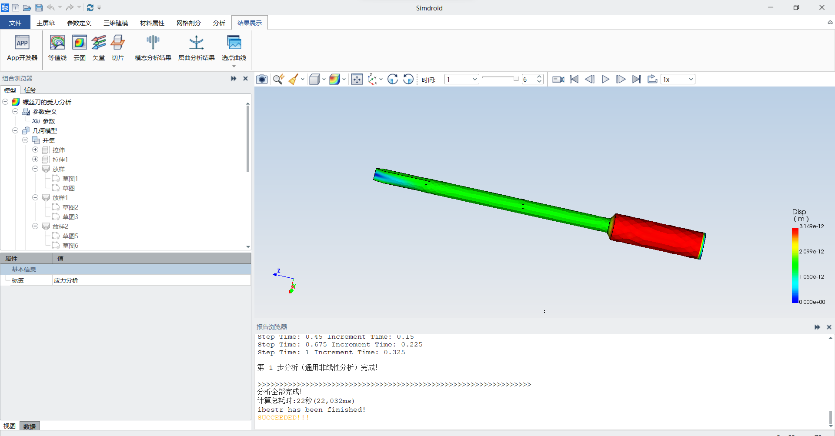Click the rotate clockwise icon

pyautogui.click(x=393, y=79)
